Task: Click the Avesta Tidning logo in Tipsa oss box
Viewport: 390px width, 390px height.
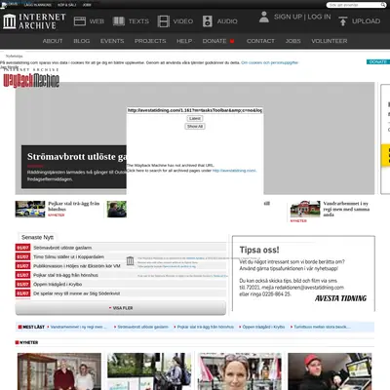Action: pyautogui.click(x=340, y=298)
